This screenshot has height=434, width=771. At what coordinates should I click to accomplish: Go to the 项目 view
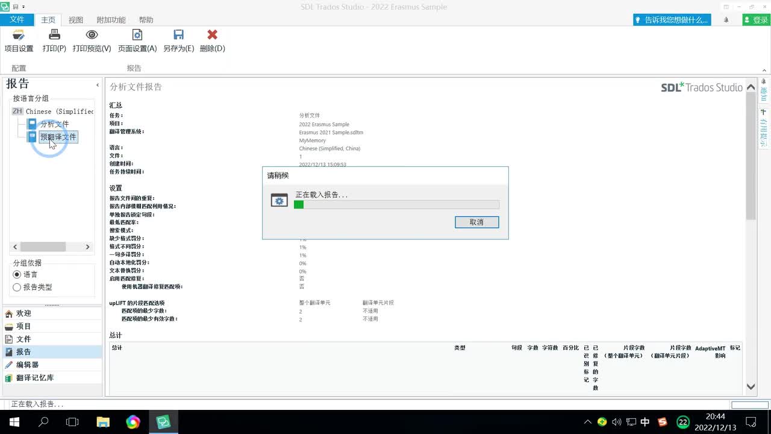tap(52, 326)
